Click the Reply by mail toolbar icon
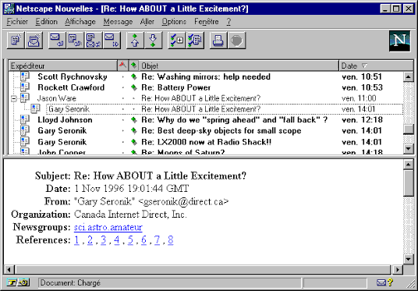Screen dimensions: 418x291 coord(57,41)
